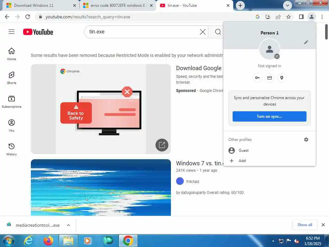
Task: Expand mediacreationtool download options chevron
Action: (x=68, y=225)
